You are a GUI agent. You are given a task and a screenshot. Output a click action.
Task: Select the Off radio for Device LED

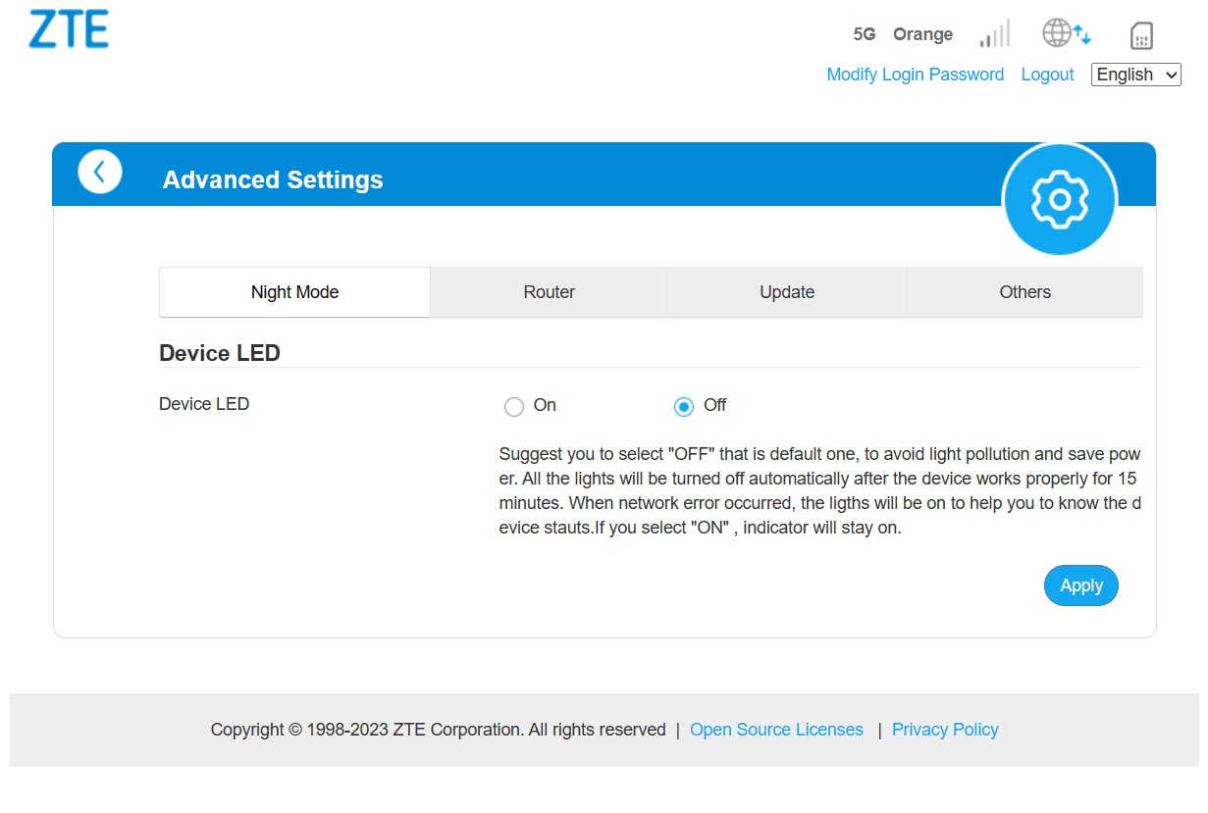[x=684, y=406]
